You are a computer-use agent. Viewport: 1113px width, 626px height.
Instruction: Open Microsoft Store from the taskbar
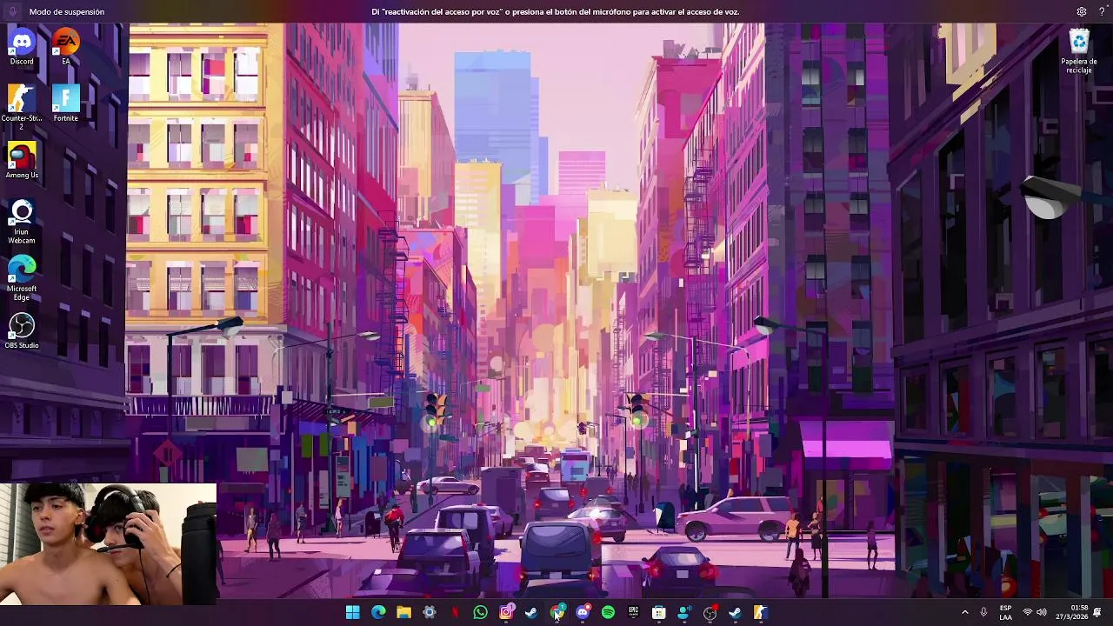tap(659, 613)
